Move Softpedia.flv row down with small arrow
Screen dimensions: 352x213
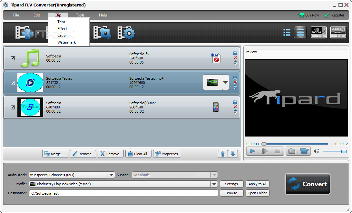(235, 64)
